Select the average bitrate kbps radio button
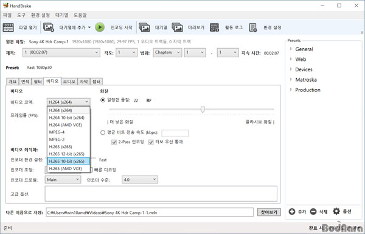The height and width of the screenshot is (234, 365). click(x=103, y=133)
